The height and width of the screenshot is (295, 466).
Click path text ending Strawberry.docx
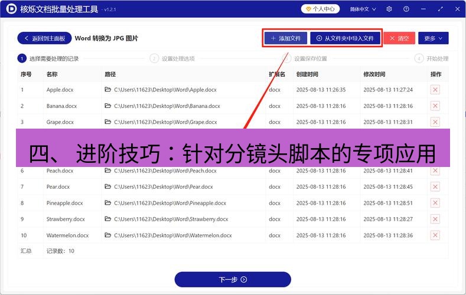(x=171, y=219)
